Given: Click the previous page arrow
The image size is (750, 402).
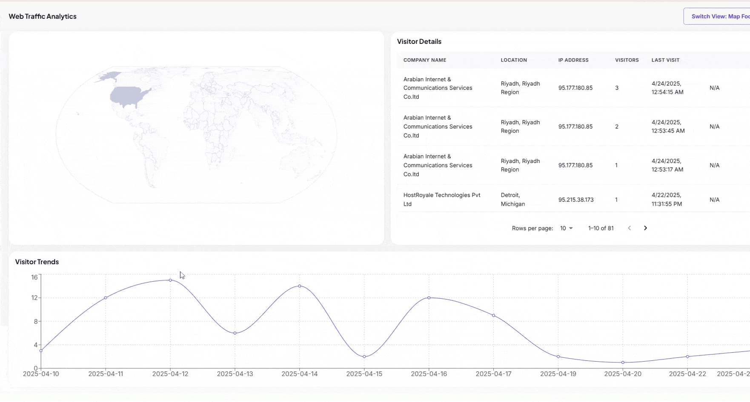Looking at the screenshot, I should [x=630, y=228].
